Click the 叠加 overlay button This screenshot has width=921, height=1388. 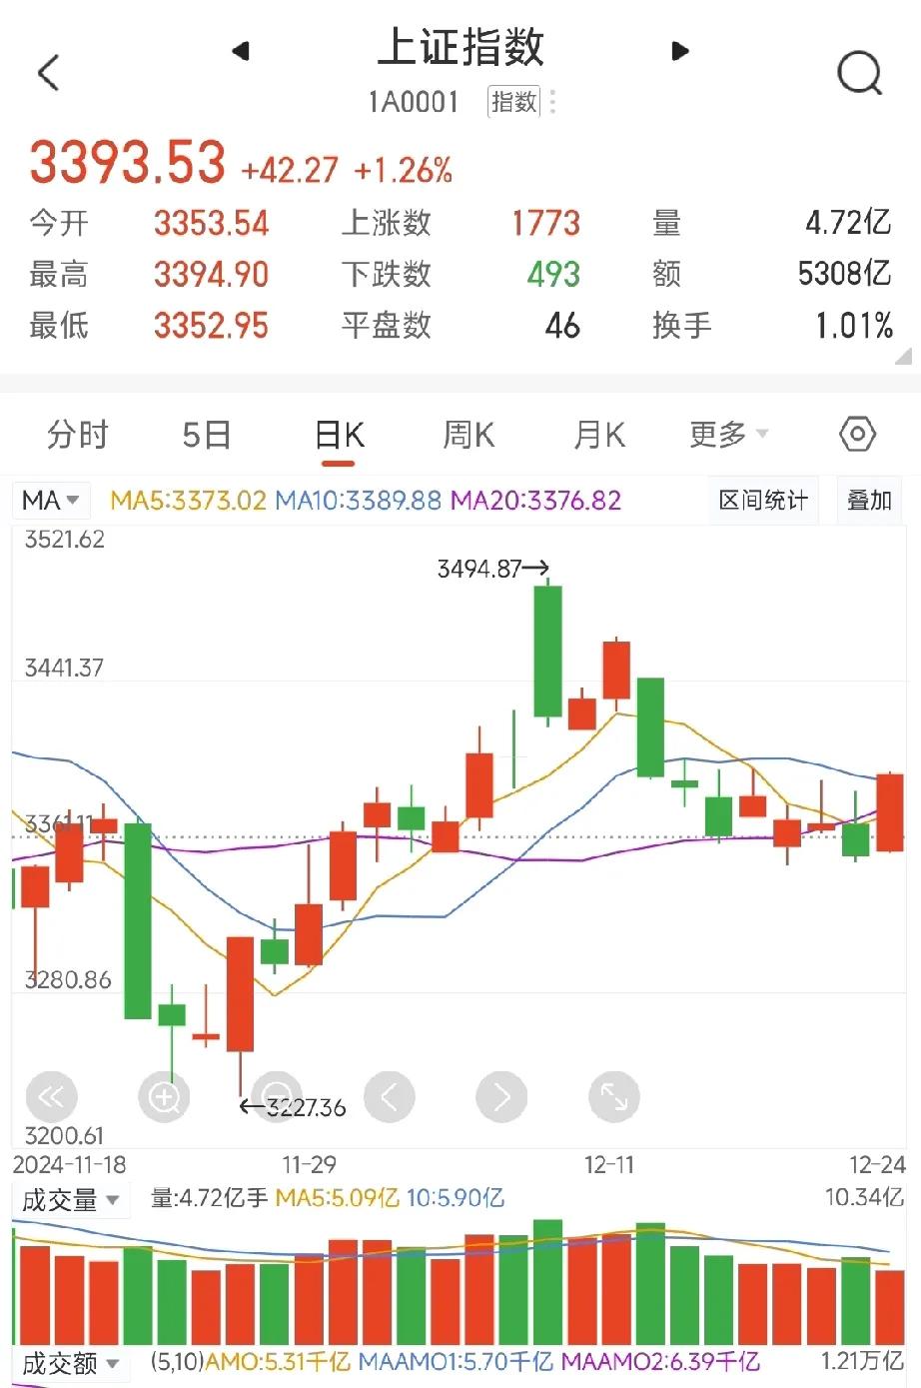pyautogui.click(x=868, y=500)
